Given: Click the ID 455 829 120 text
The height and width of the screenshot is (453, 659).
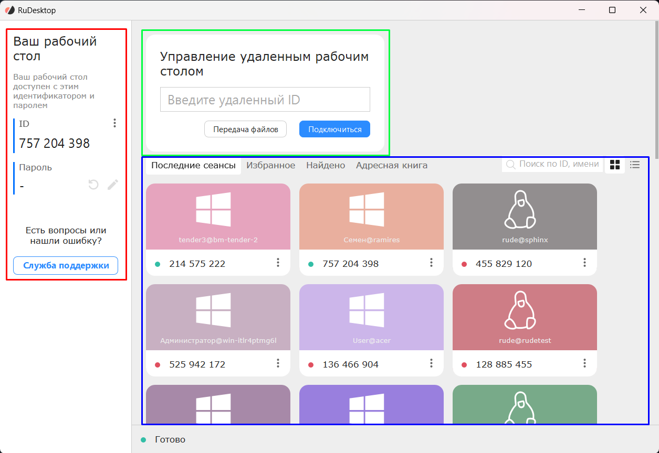Looking at the screenshot, I should point(504,264).
